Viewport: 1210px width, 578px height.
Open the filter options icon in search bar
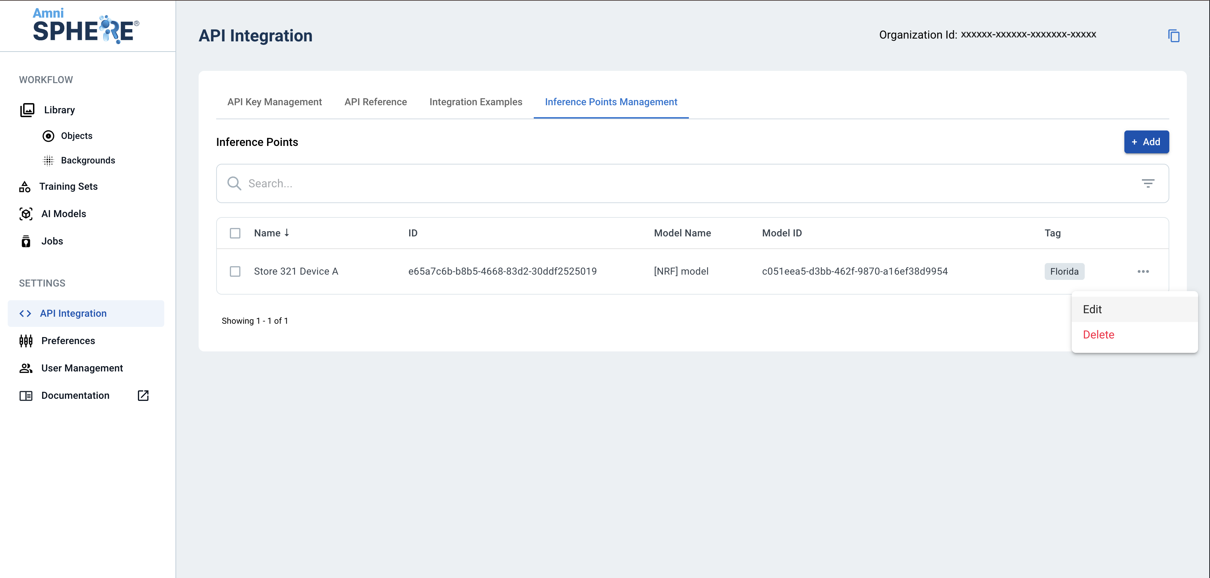[x=1148, y=183]
